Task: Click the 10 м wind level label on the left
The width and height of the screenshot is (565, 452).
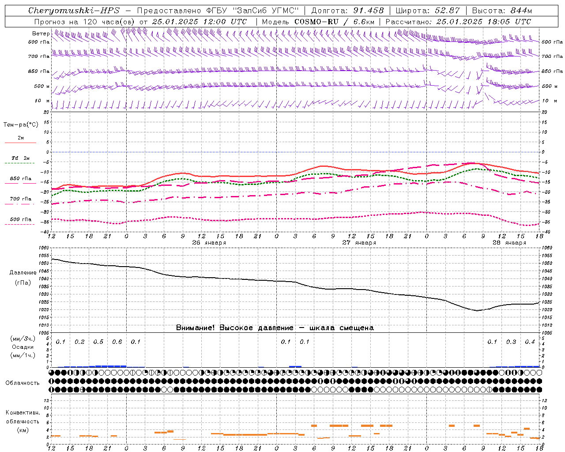Action: (42, 101)
